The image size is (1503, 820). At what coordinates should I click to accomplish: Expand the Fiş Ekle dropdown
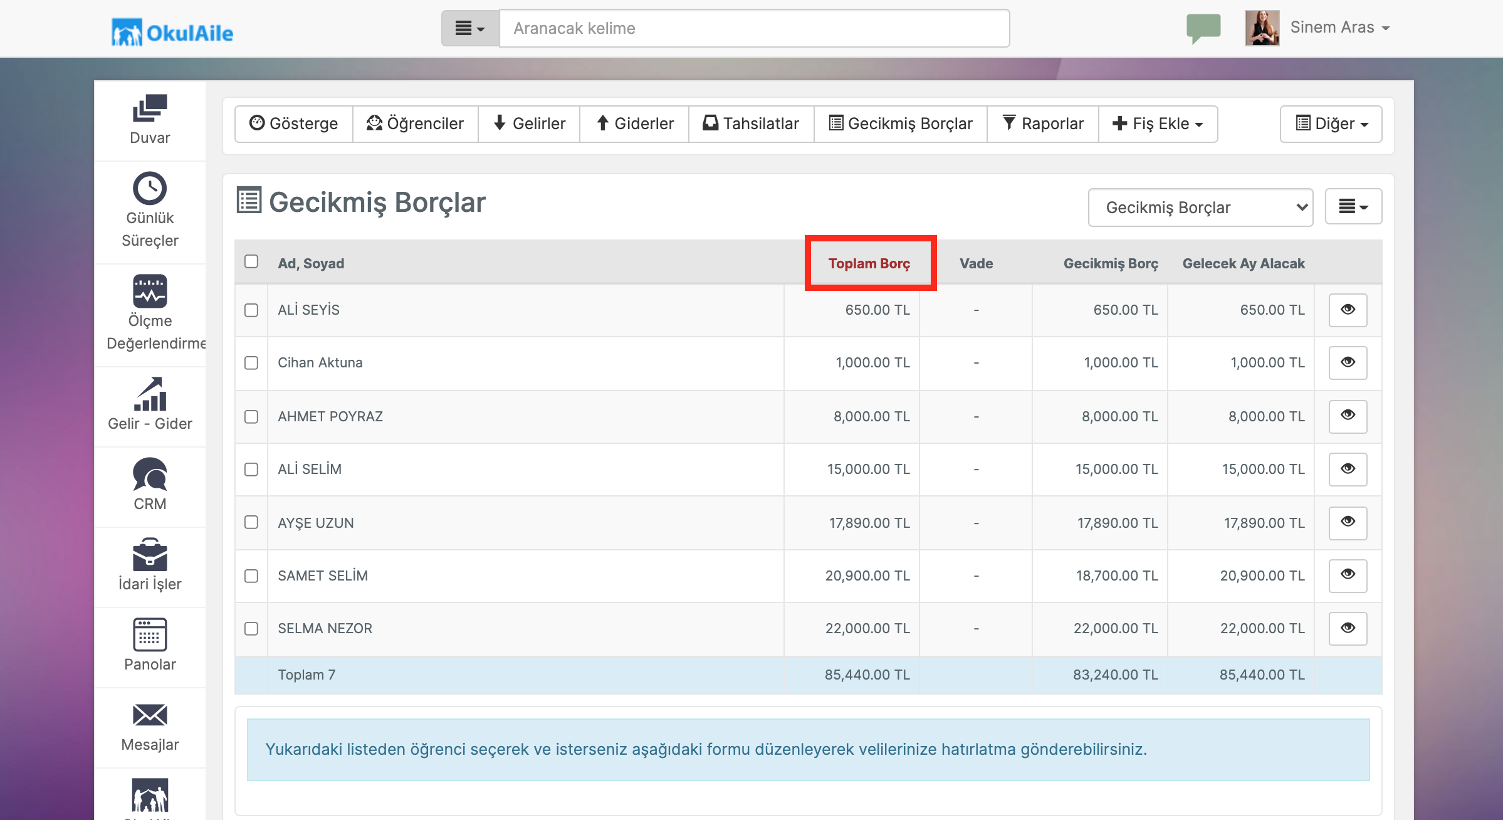[x=1158, y=124]
